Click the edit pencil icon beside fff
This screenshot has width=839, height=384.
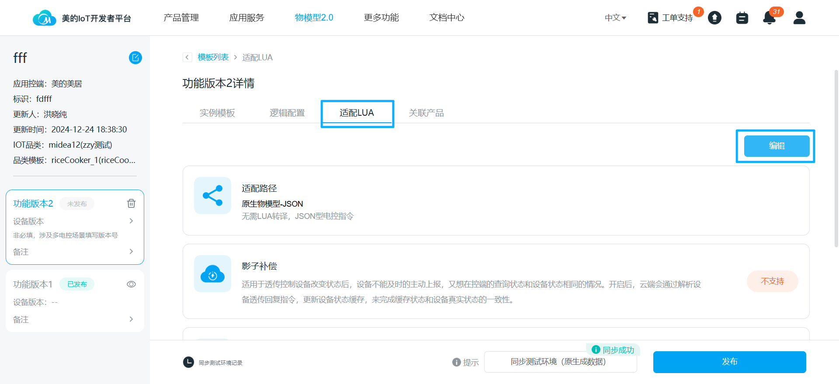(135, 58)
